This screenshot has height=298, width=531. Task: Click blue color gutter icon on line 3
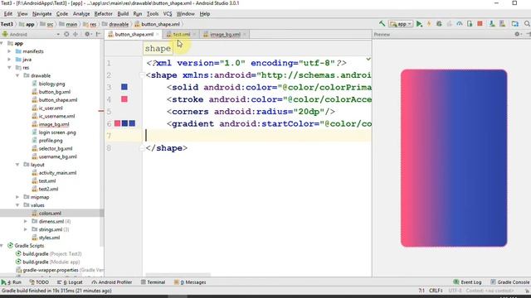pos(124,87)
